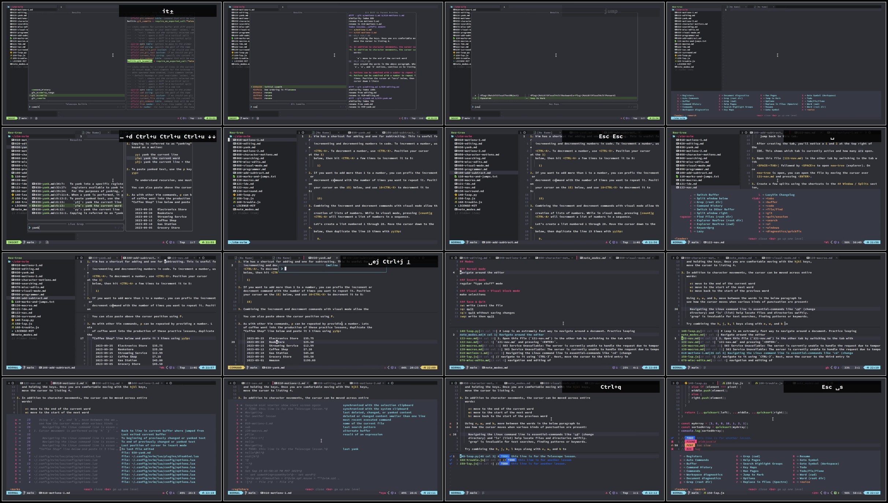The height and width of the screenshot is (503, 888).
Task: Choose Switch Buffer in which-key leader panel
Action: (707, 195)
